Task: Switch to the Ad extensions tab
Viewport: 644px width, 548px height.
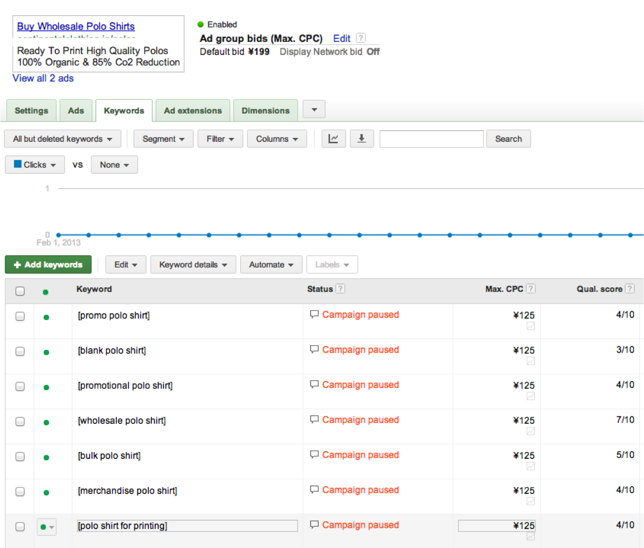Action: click(x=193, y=111)
